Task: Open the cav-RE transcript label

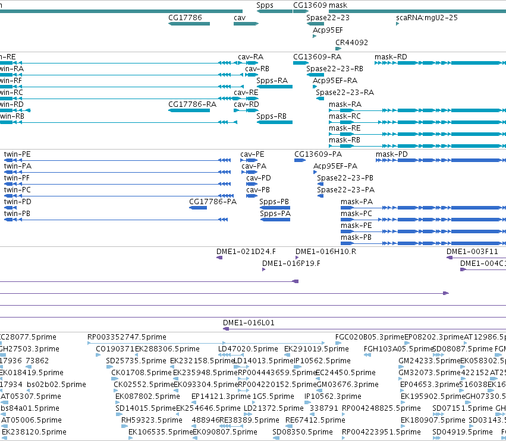Action: tap(246, 93)
